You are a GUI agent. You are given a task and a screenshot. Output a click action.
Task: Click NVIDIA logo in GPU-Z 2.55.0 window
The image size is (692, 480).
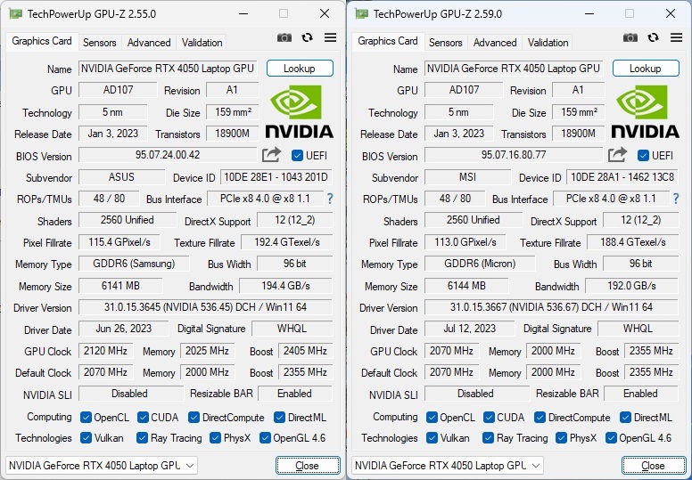pyautogui.click(x=299, y=112)
